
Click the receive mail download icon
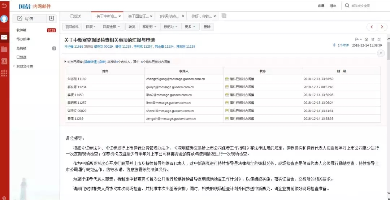click(x=51, y=18)
